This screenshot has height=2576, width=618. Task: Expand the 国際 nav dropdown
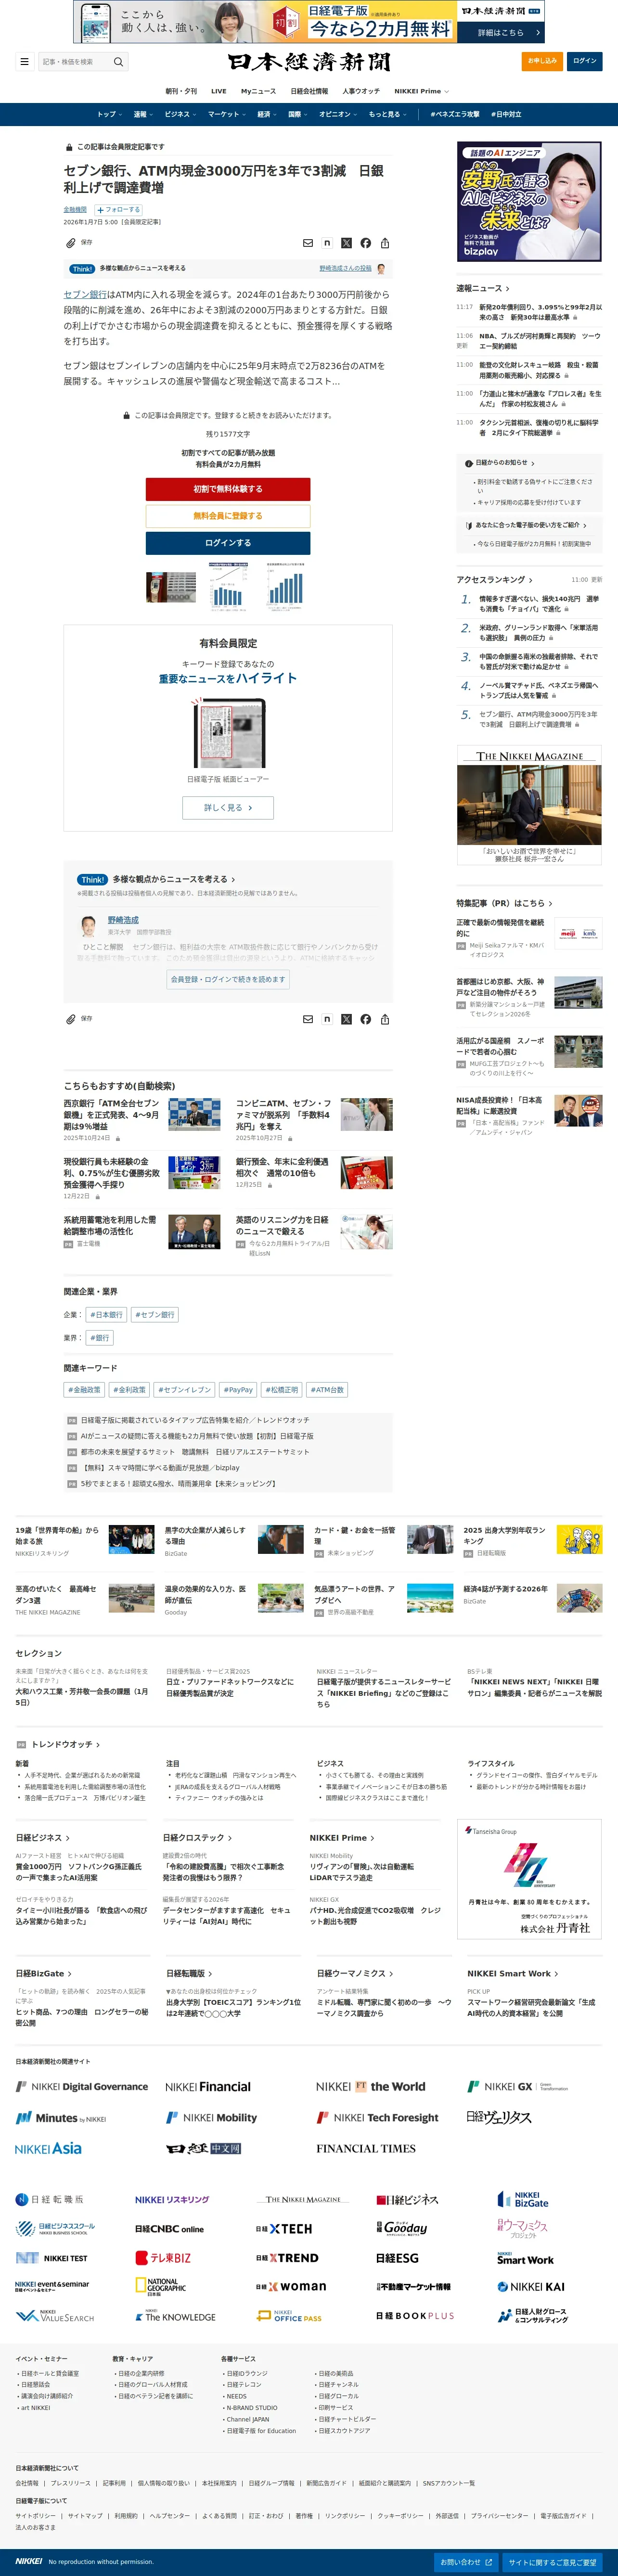pyautogui.click(x=298, y=114)
